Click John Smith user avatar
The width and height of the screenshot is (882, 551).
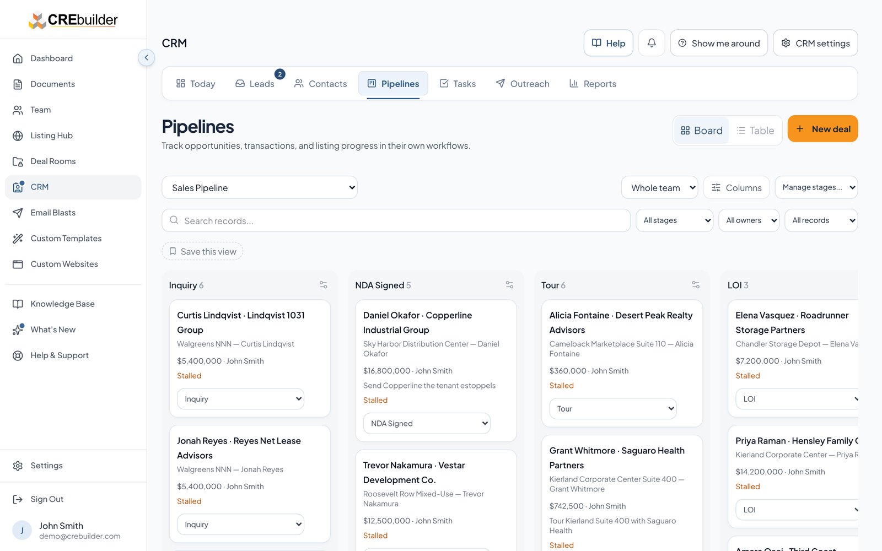click(x=22, y=531)
